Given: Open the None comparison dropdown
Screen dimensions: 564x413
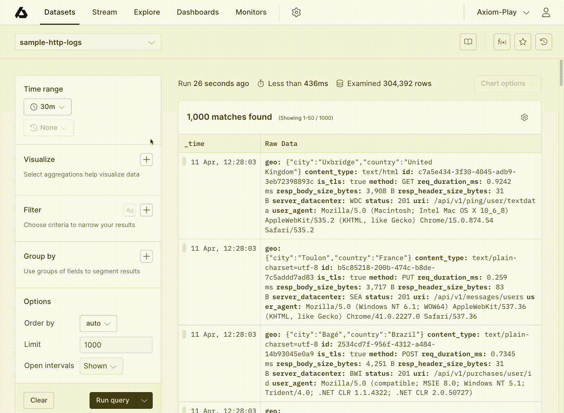Looking at the screenshot, I should click(48, 128).
